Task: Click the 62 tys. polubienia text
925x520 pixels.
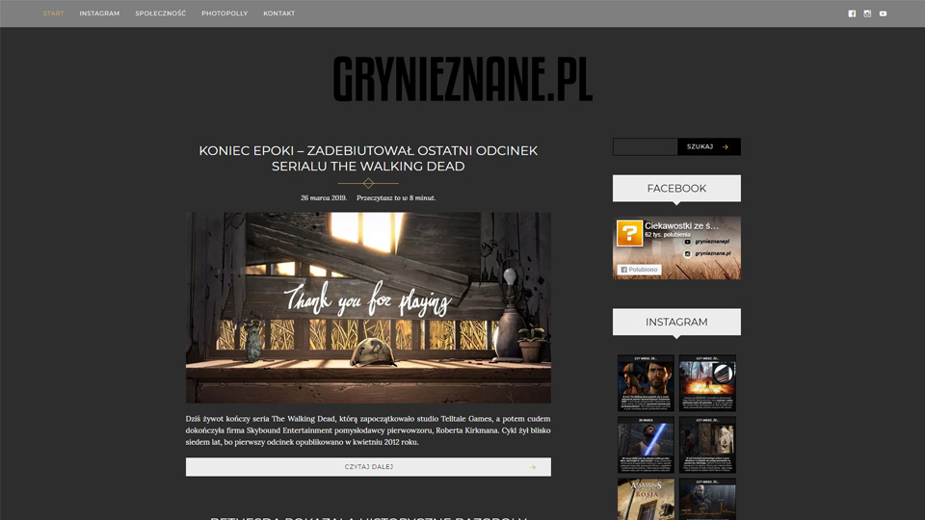Action: [x=667, y=235]
